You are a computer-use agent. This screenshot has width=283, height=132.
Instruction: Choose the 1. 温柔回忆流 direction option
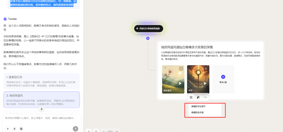point(41,81)
